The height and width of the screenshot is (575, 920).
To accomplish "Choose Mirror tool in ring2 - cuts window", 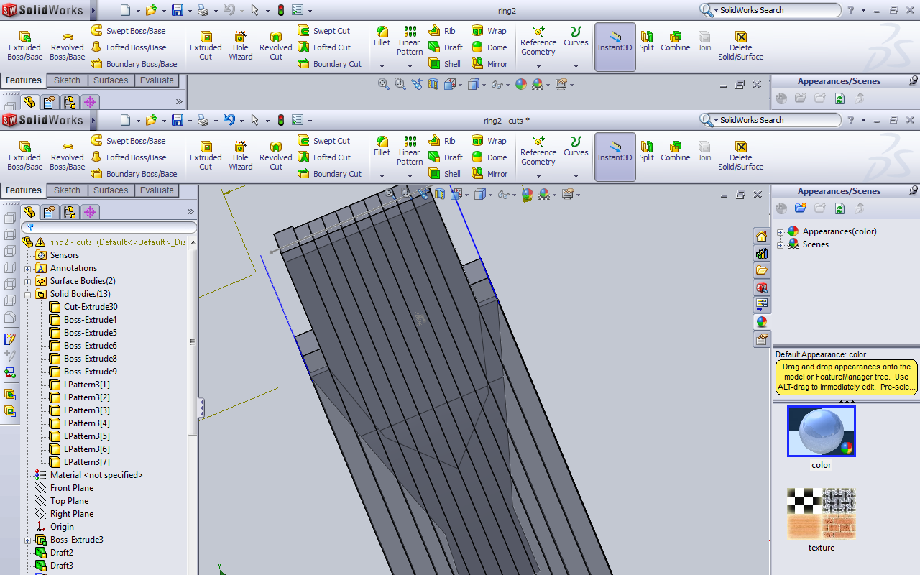I will [489, 174].
